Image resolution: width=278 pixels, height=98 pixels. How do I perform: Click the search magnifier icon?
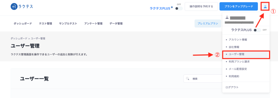pos(188,79)
